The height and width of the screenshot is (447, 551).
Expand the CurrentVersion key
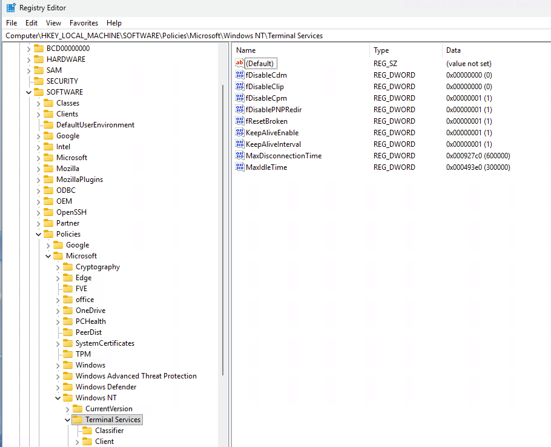click(x=67, y=409)
